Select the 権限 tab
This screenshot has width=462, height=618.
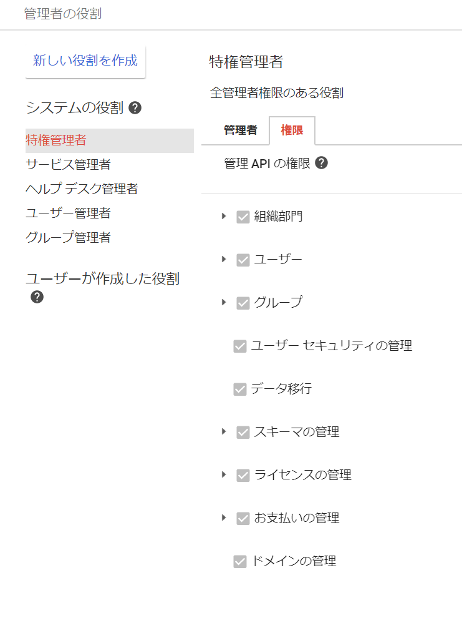pos(292,130)
